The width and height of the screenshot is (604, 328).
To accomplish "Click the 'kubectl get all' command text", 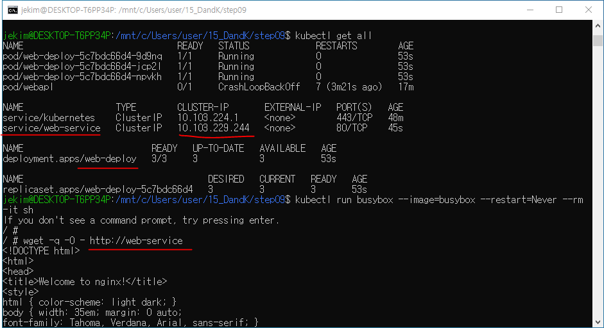I will point(334,36).
